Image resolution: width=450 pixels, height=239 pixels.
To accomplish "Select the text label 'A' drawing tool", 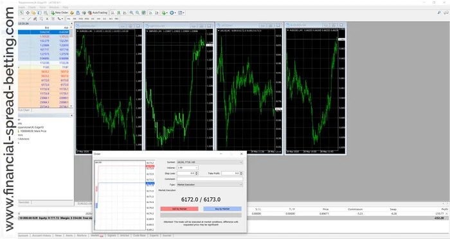I will [x=47, y=19].
